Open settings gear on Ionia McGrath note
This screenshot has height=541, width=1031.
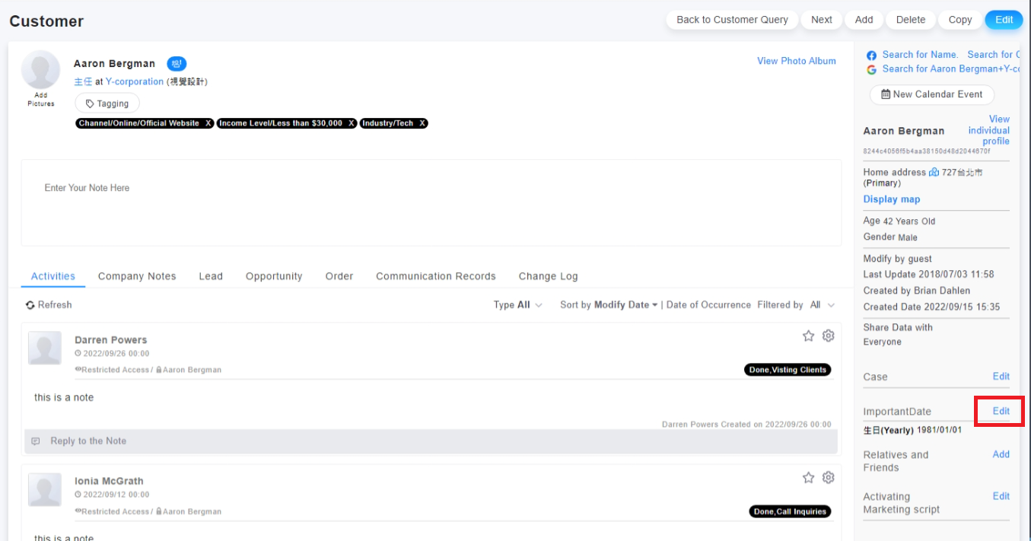tap(829, 477)
